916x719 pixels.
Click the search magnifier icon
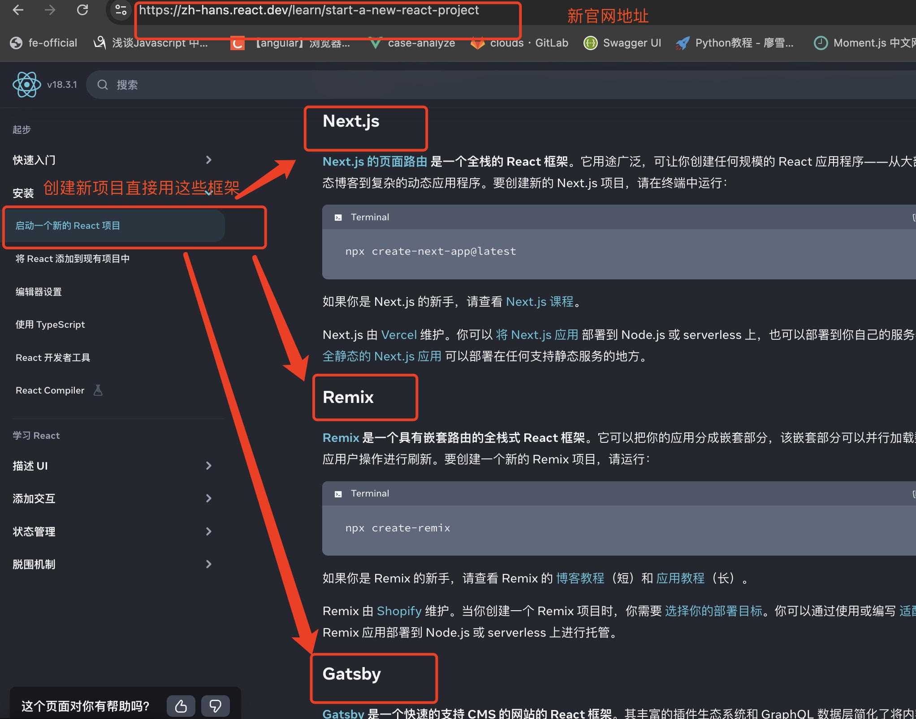tap(103, 85)
